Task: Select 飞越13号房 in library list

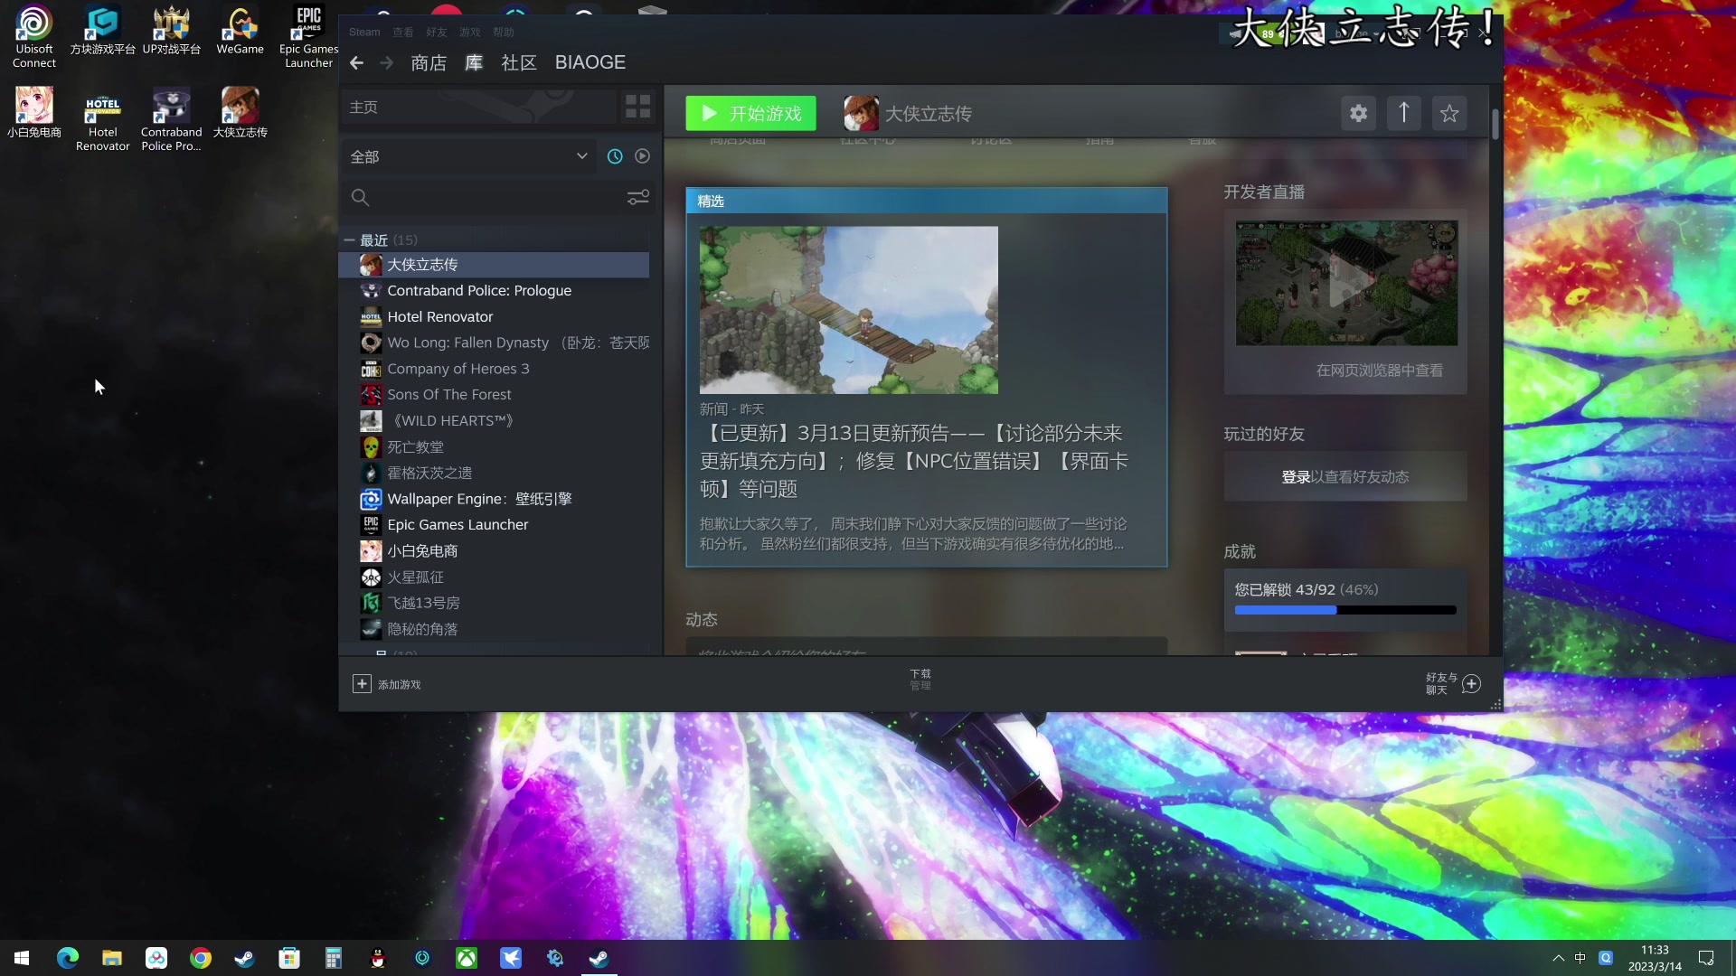Action: (x=495, y=603)
